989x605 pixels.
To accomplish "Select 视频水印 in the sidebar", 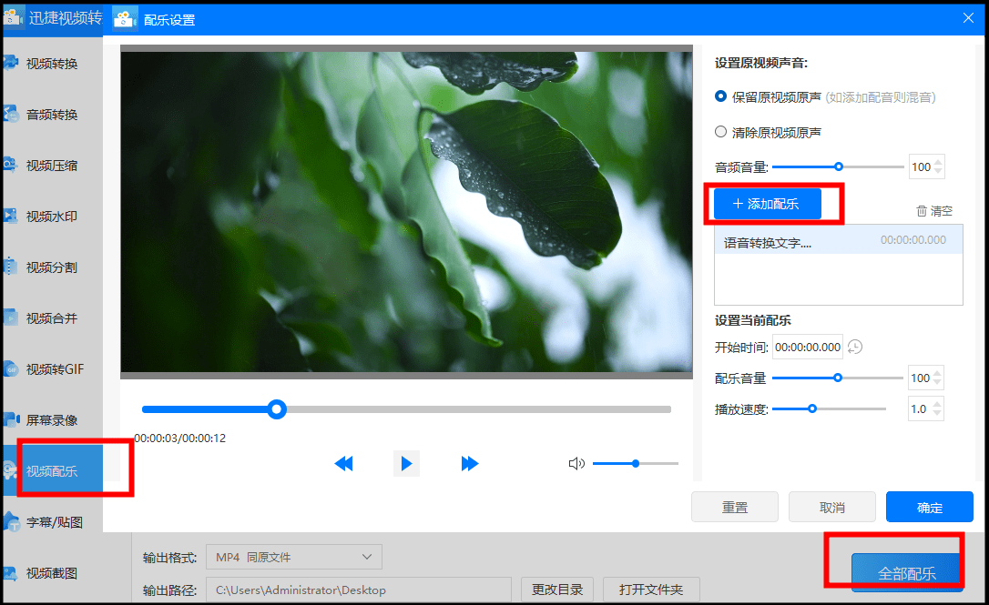I will 52,217.
